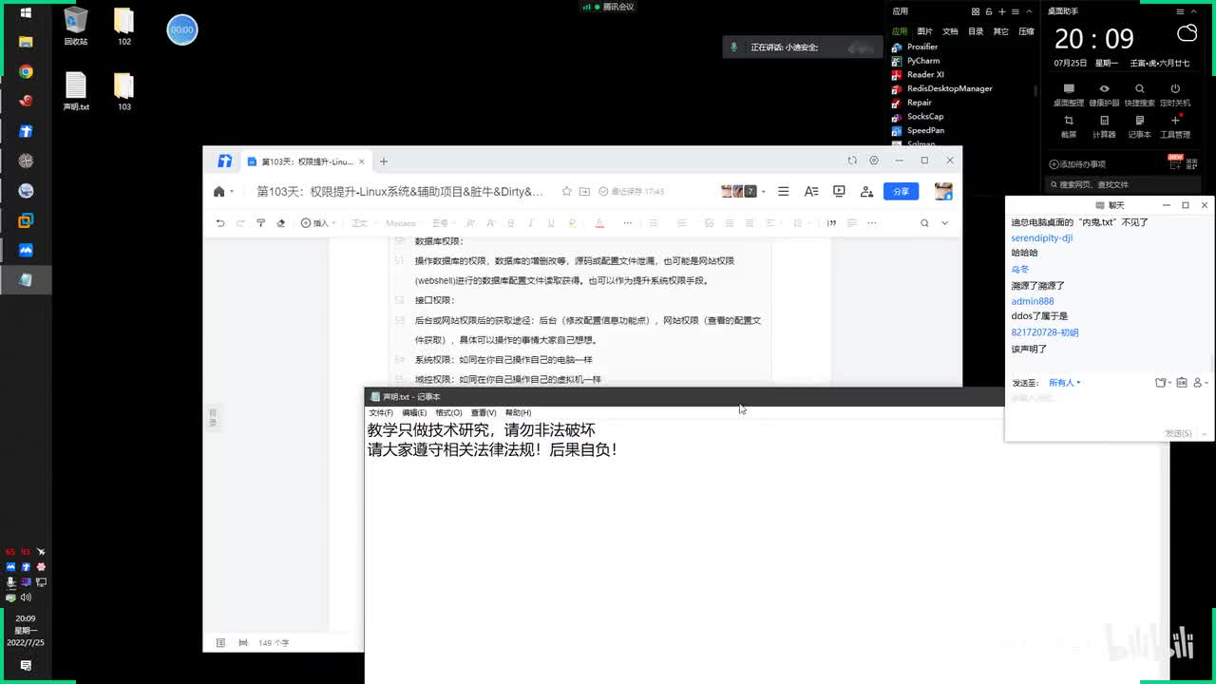This screenshot has width=1216, height=684.
Task: Click the format painter icon
Action: [260, 223]
